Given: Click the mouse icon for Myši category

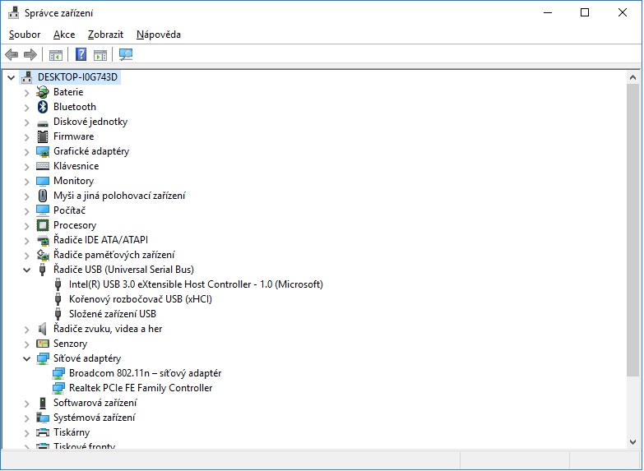Looking at the screenshot, I should (x=43, y=196).
